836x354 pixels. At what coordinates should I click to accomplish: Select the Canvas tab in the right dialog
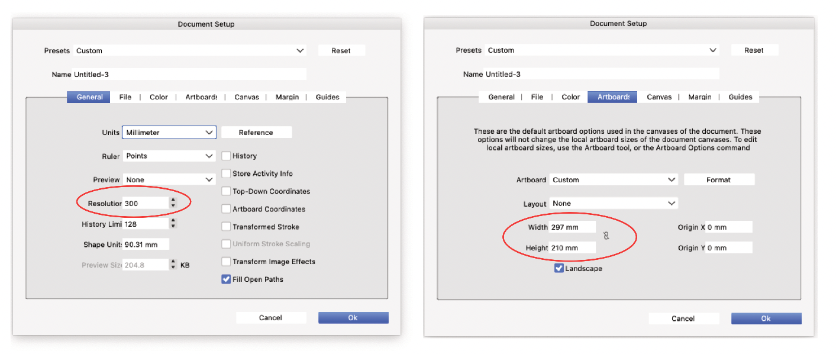coord(659,97)
